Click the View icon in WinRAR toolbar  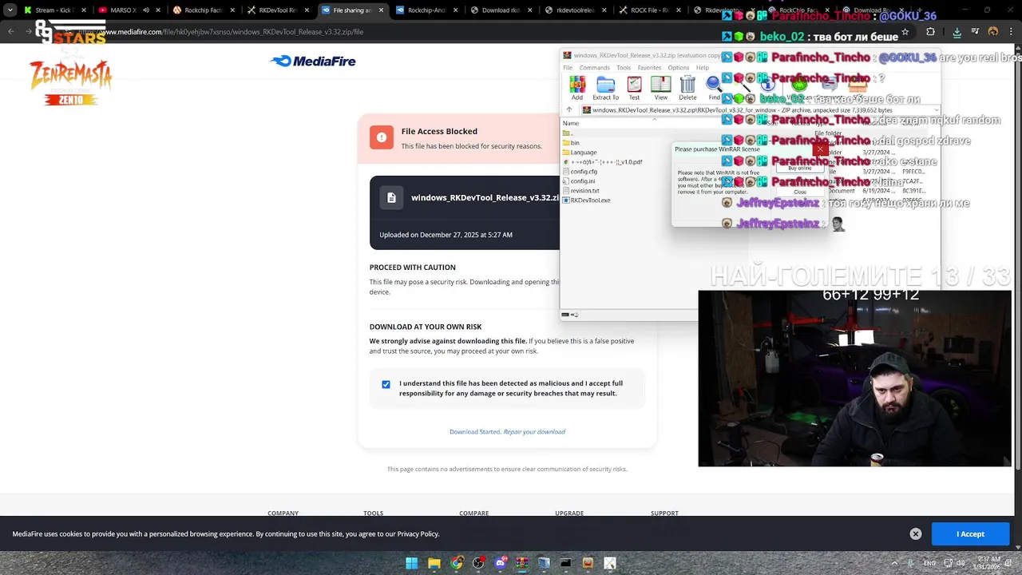click(x=660, y=85)
